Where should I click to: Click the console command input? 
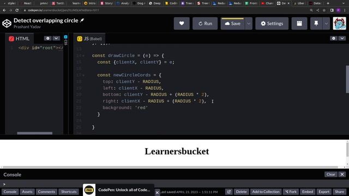pos(174,184)
